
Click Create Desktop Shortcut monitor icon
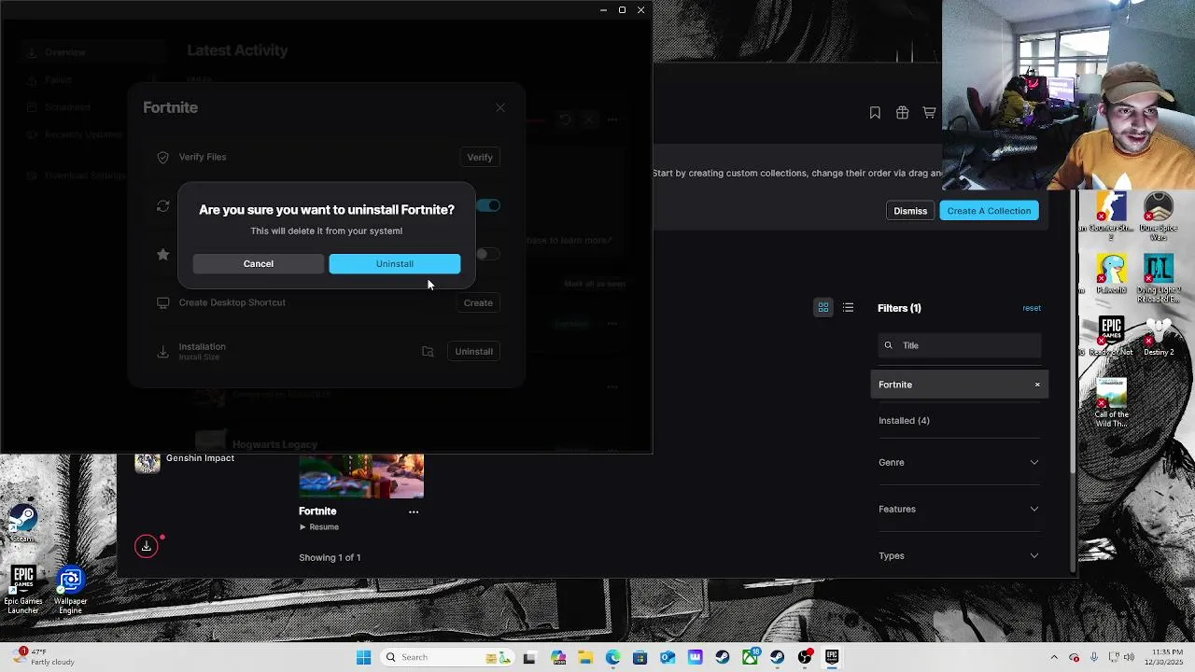tap(163, 302)
